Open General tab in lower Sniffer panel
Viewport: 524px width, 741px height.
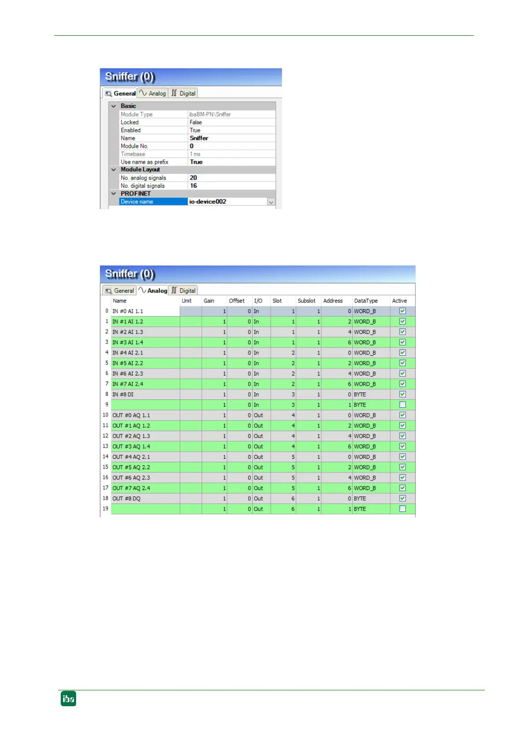120,291
